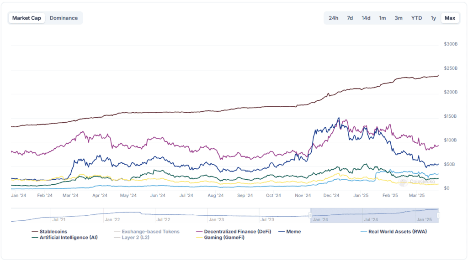Toggle Stablecoins series in legend

pos(53,232)
